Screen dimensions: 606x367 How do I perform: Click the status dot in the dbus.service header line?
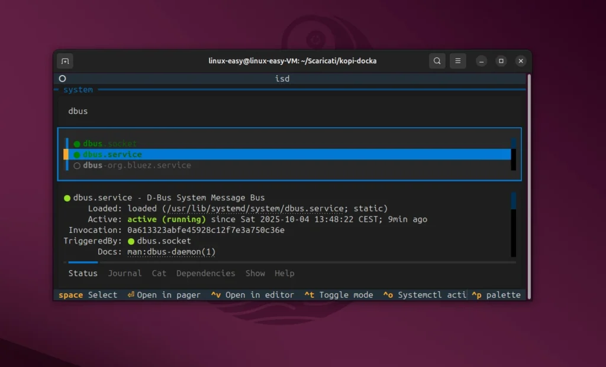[x=66, y=197]
